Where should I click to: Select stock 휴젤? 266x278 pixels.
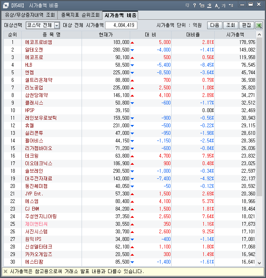pyautogui.click(x=30, y=125)
